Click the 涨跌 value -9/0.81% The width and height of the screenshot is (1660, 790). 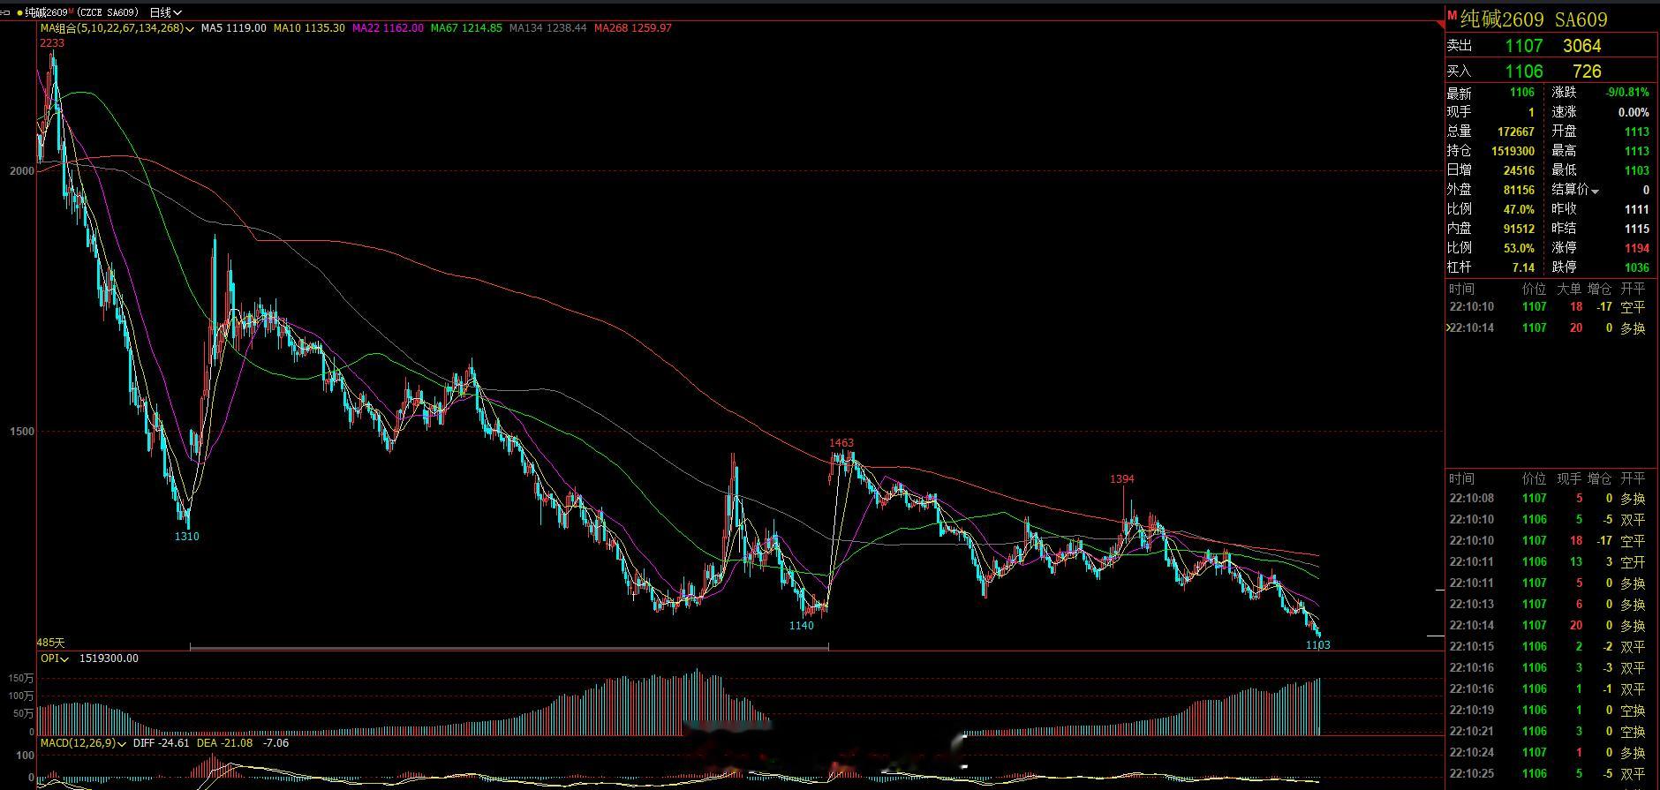pos(1627,93)
